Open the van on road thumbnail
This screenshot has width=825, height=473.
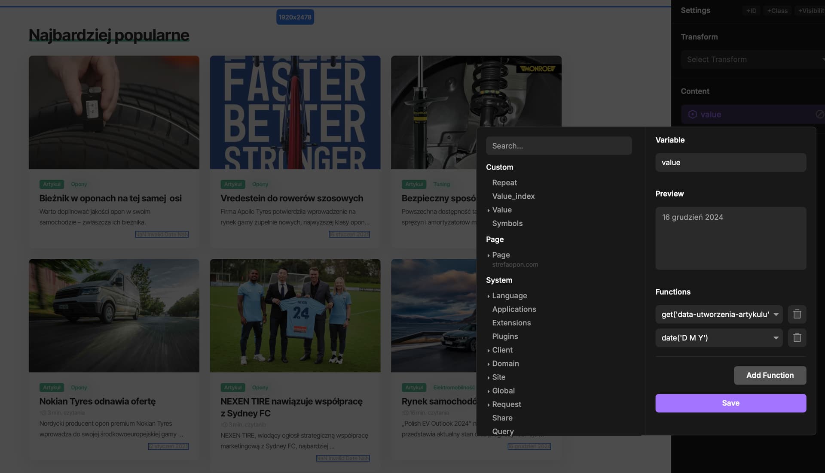[114, 315]
